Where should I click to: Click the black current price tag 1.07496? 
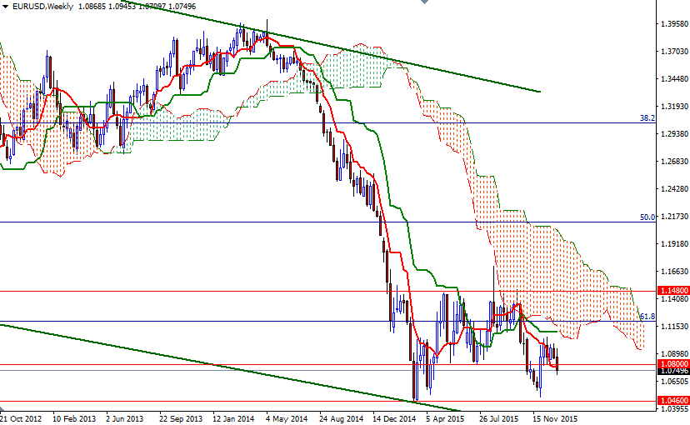[673, 371]
